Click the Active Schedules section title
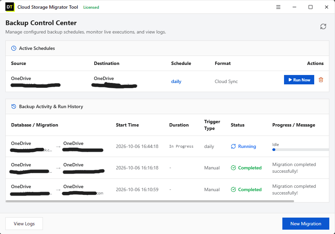Viewport: 335px width, 234px height. click(x=37, y=48)
